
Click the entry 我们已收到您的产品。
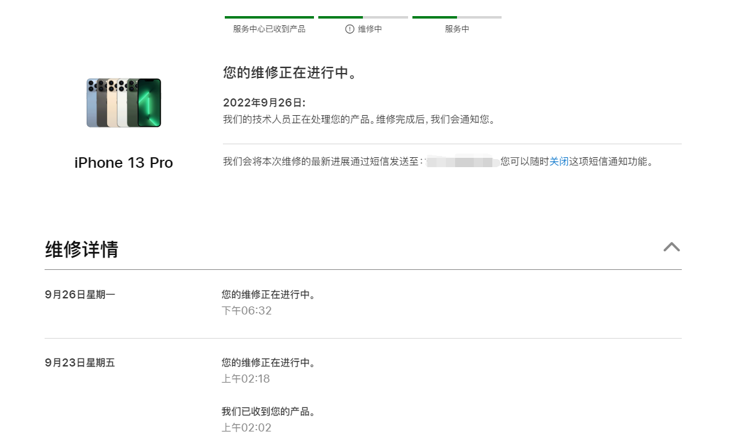[269, 412]
